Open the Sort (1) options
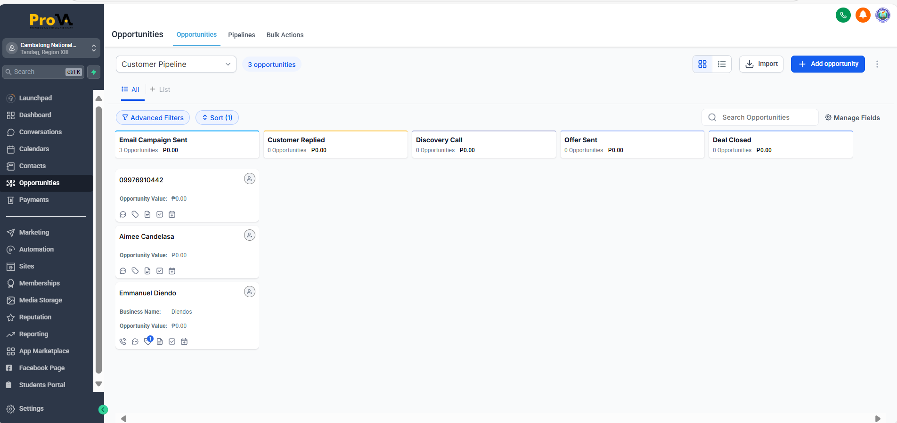 tap(217, 118)
